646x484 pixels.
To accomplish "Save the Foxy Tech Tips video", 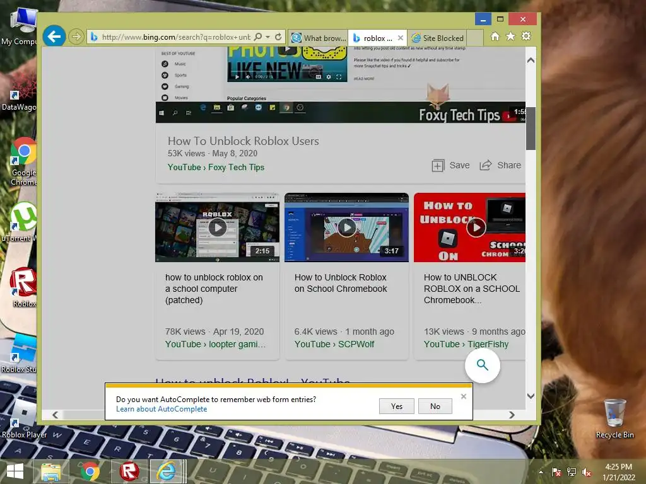I will point(450,166).
